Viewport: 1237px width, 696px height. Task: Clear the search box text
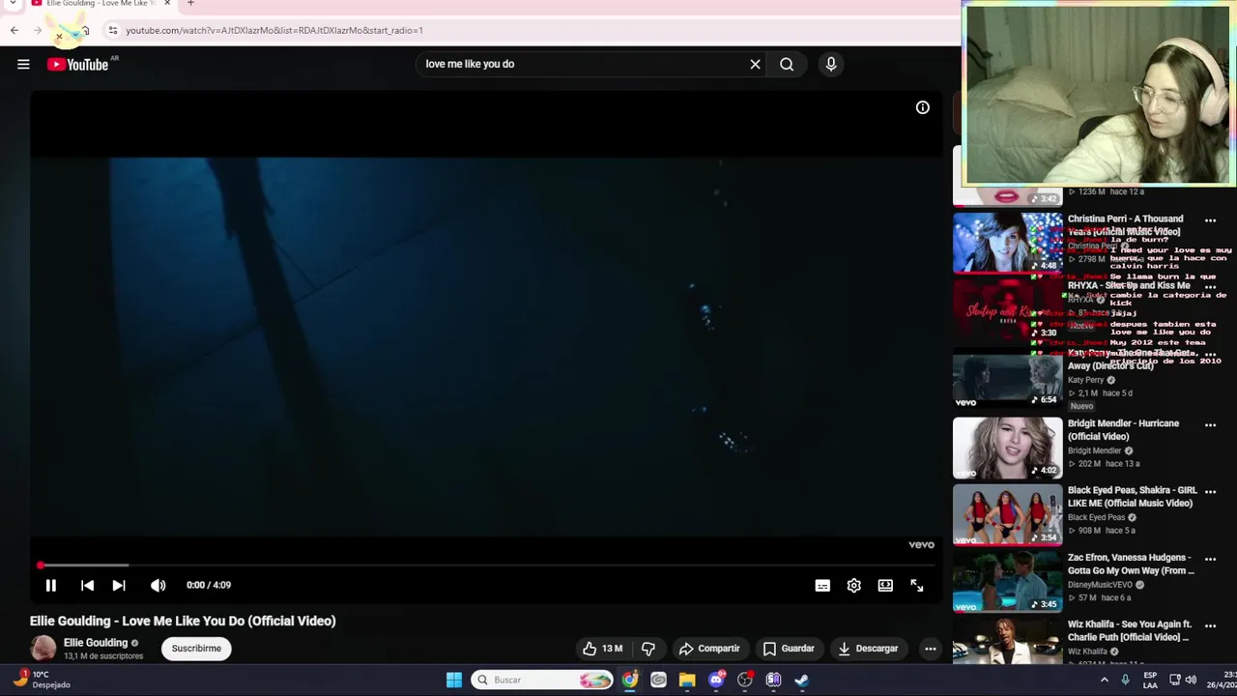click(755, 64)
